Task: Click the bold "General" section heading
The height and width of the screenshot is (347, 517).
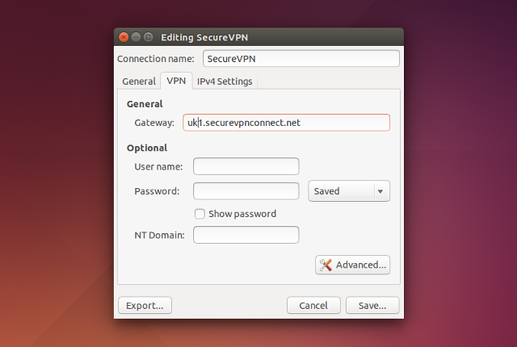Action: click(x=145, y=104)
